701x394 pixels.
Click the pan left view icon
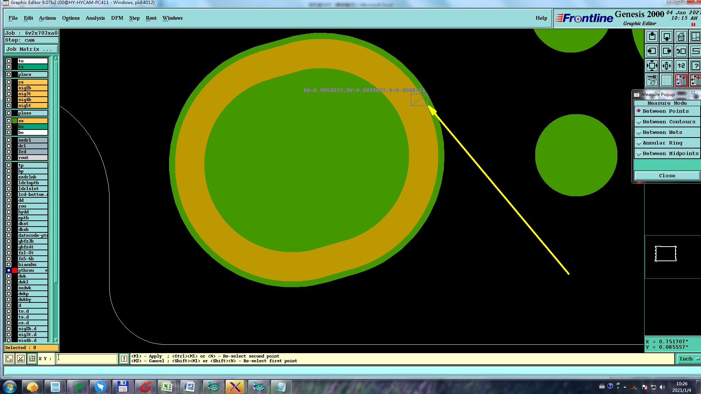pos(652,51)
